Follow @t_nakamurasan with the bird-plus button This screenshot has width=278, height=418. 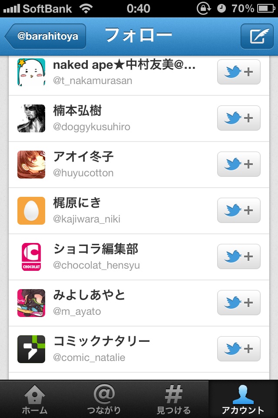coord(238,72)
